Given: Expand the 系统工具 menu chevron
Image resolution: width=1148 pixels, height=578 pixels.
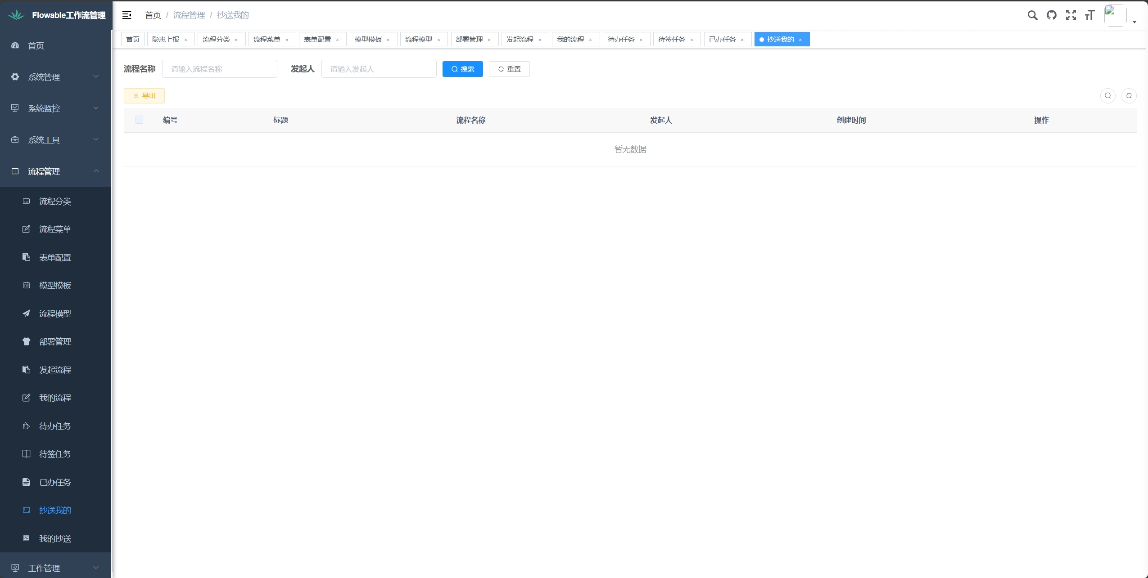Looking at the screenshot, I should point(96,139).
